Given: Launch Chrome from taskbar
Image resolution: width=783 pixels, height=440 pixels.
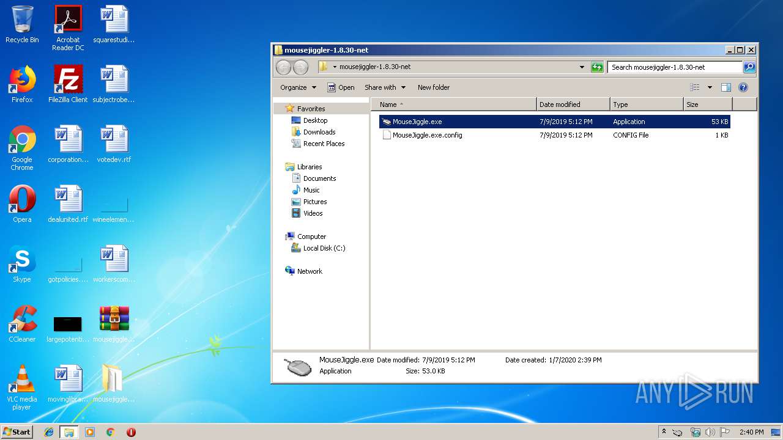Looking at the screenshot, I should point(110,432).
